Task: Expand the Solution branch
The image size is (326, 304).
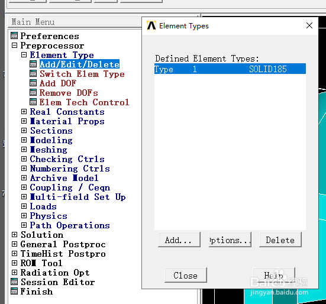Action: pyautogui.click(x=14, y=235)
